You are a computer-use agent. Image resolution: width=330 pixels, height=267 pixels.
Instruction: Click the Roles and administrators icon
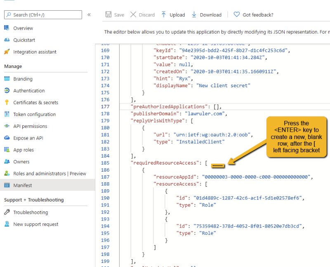(7, 173)
